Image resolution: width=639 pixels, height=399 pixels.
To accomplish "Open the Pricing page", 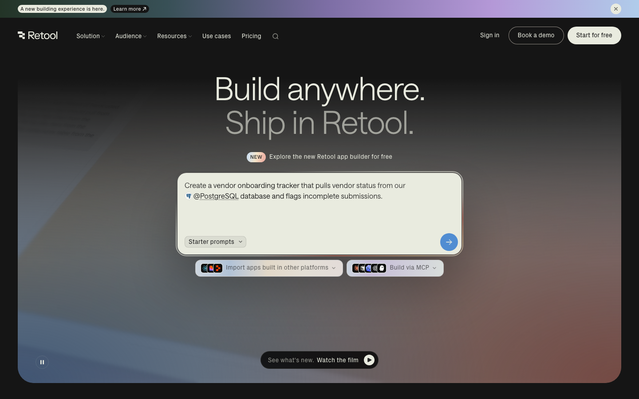I will point(251,36).
